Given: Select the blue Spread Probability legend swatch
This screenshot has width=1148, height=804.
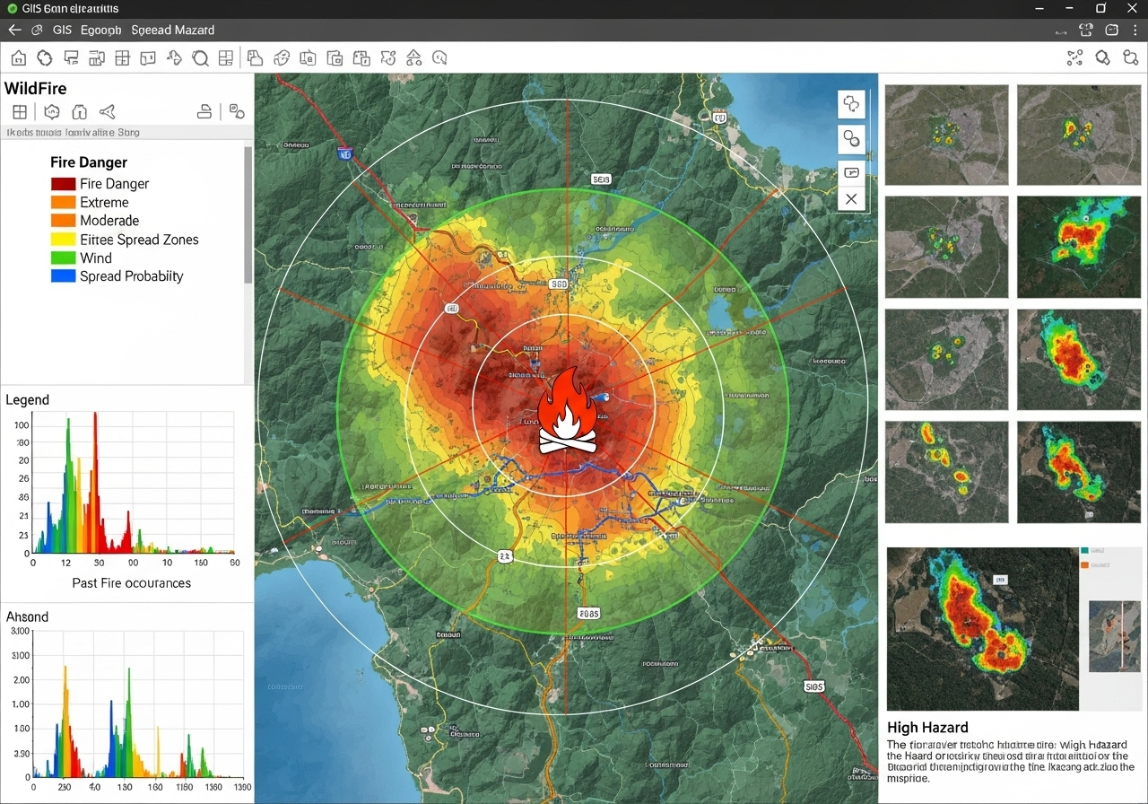Looking at the screenshot, I should tap(63, 276).
